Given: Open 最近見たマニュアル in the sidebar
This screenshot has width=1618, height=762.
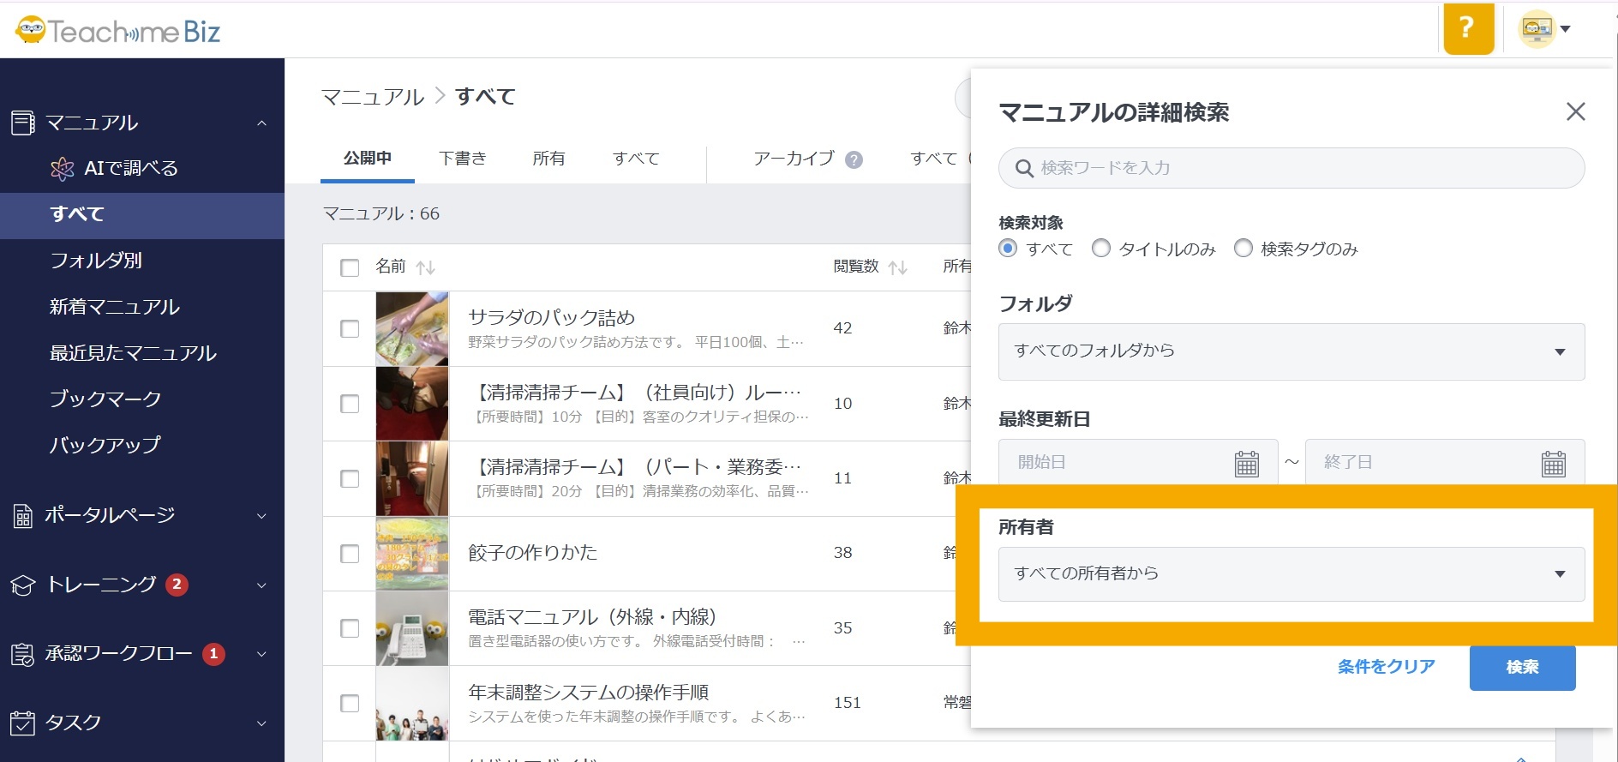Looking at the screenshot, I should 133,353.
